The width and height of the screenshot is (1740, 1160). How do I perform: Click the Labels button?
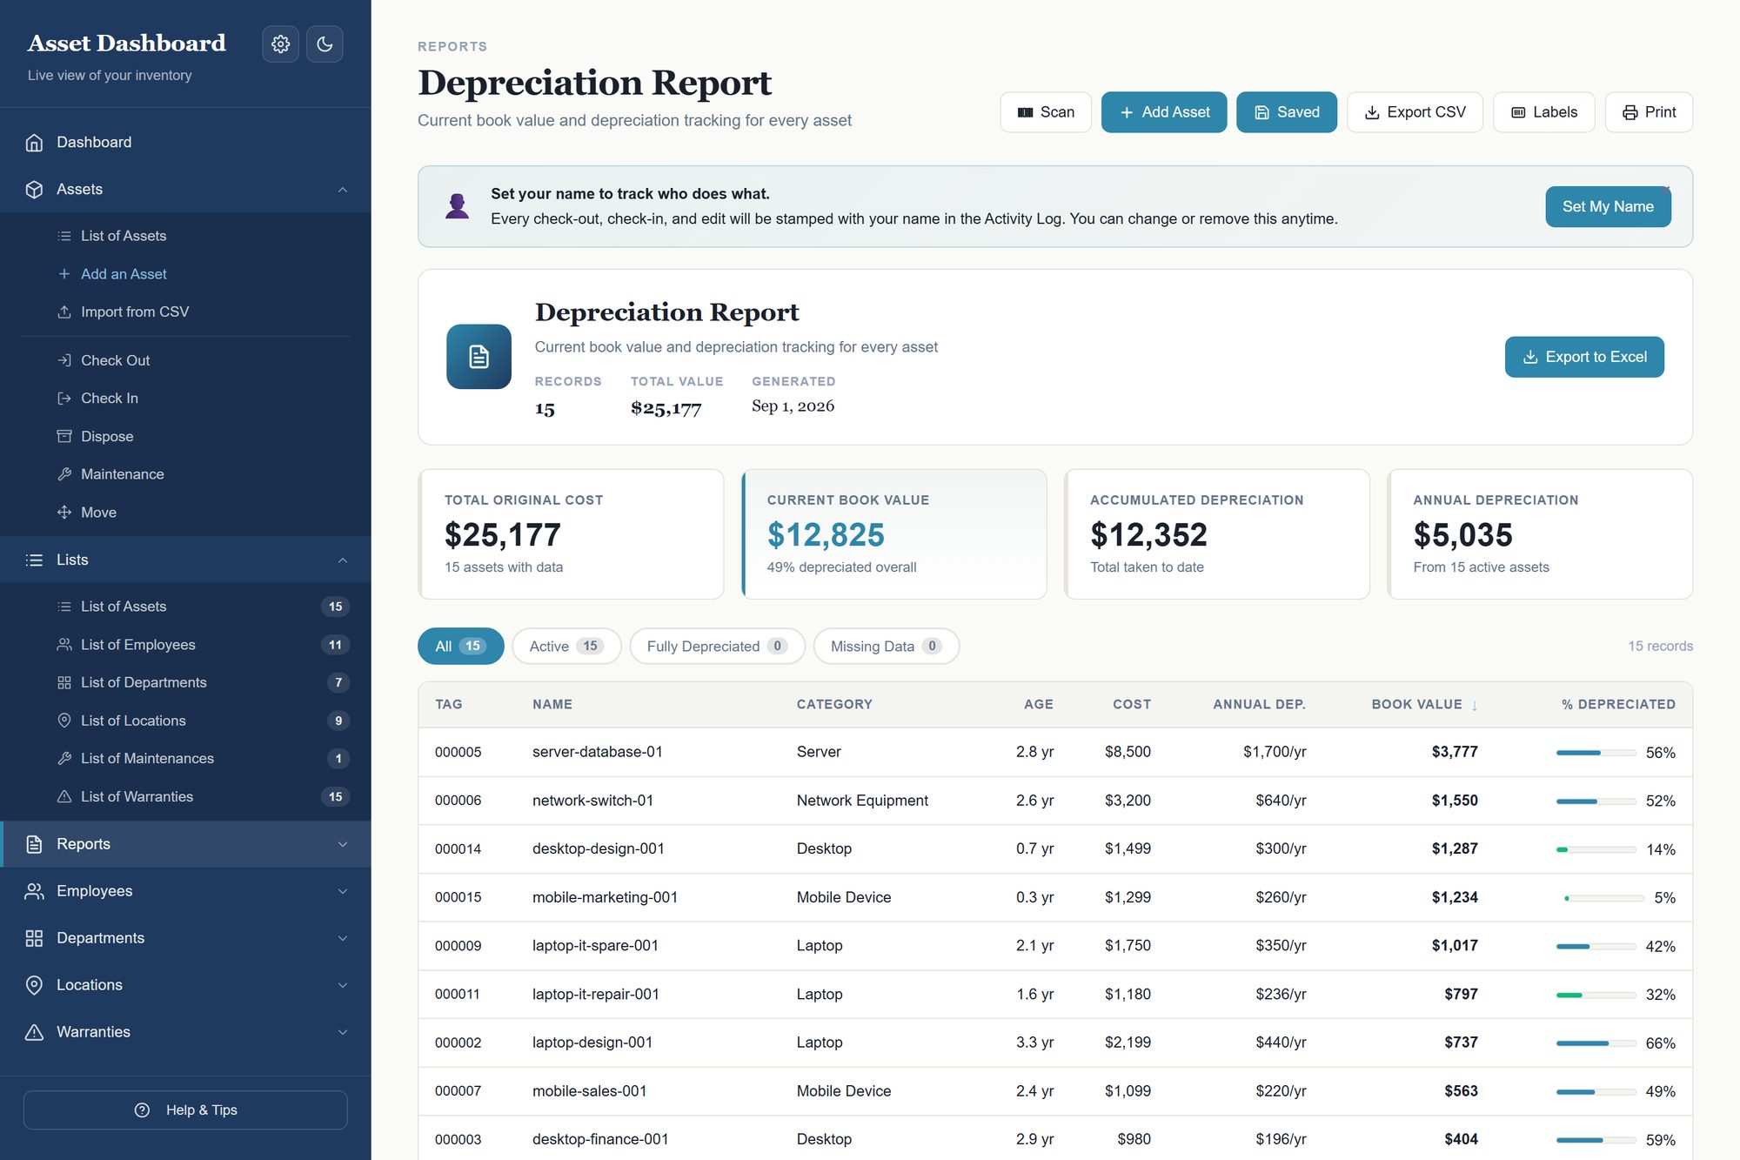1543,112
